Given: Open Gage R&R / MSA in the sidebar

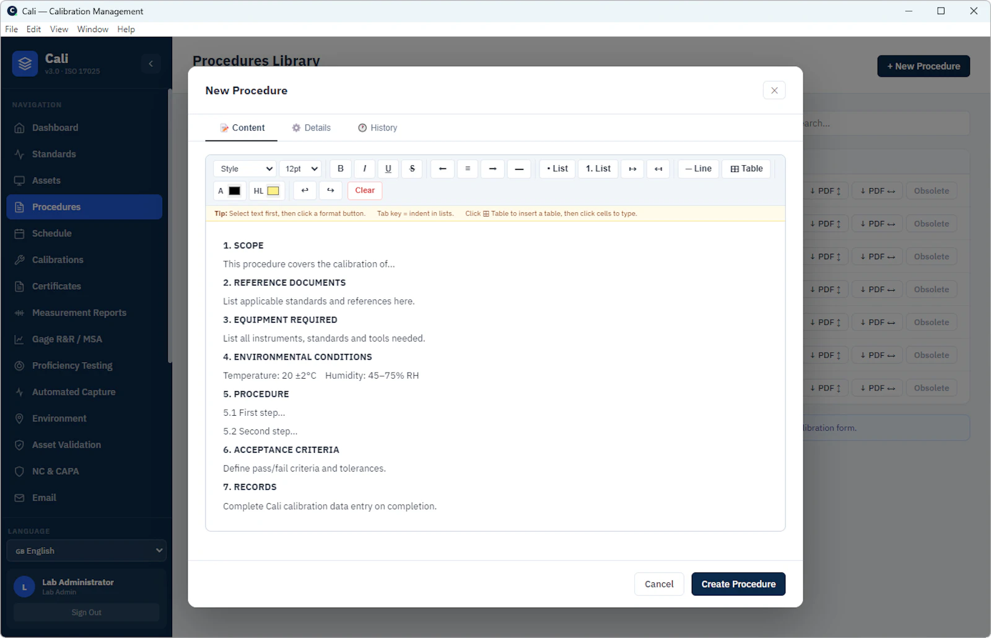Looking at the screenshot, I should (x=84, y=339).
